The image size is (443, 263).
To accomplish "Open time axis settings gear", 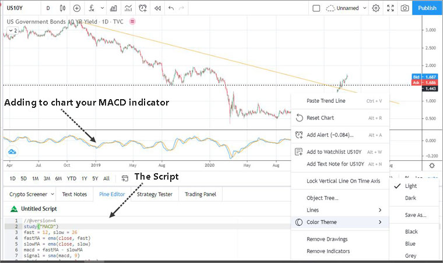I will coord(432,166).
